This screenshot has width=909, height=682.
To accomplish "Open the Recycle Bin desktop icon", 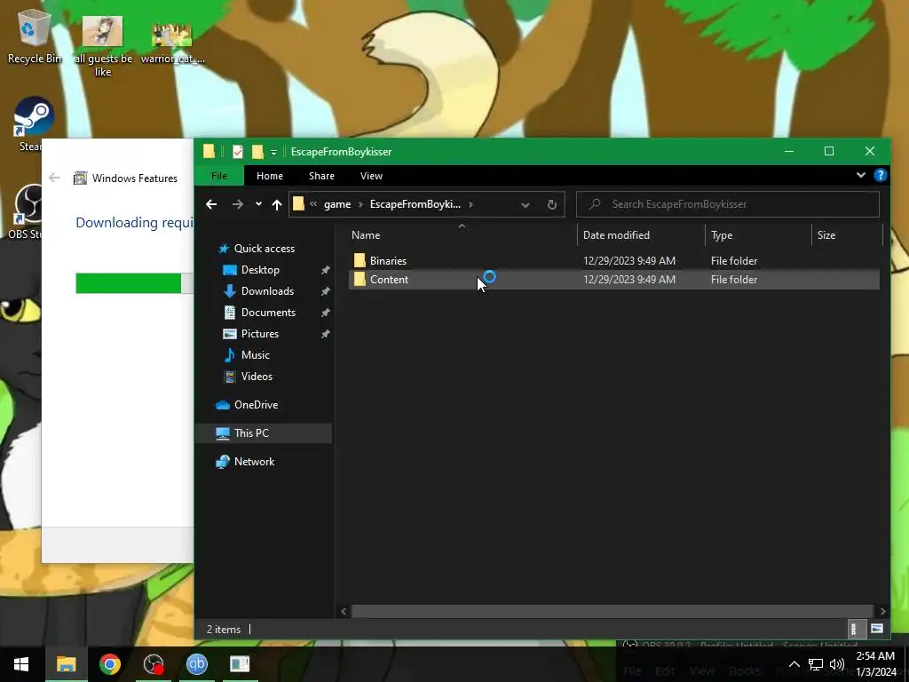I will coord(35,38).
